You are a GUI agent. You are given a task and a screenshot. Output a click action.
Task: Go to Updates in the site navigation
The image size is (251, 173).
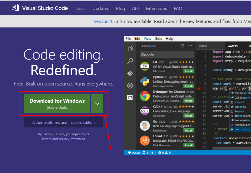(x=101, y=9)
